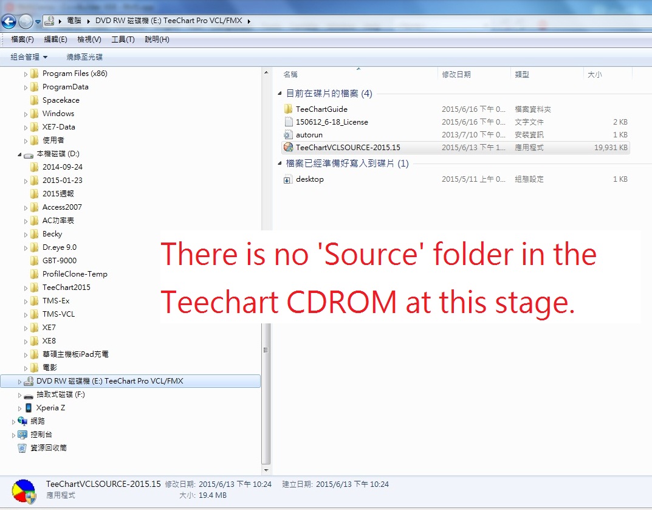This screenshot has height=510, width=652.
Task: Select the TMS-VCL folder
Action: (x=58, y=314)
